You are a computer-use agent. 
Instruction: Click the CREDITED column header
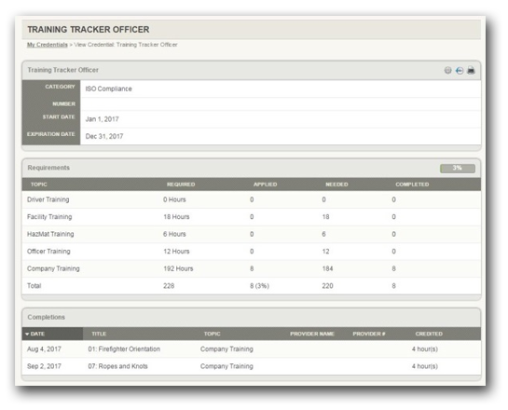point(429,334)
